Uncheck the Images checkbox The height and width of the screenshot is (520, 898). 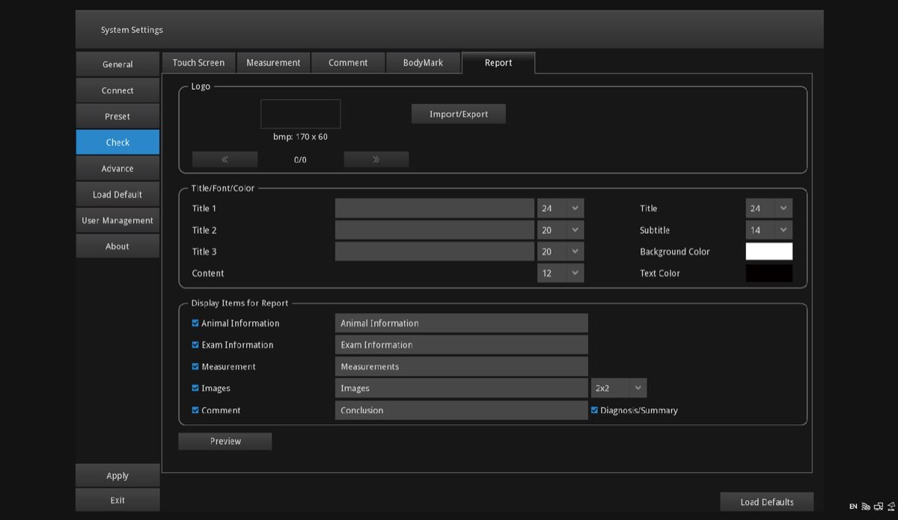195,389
